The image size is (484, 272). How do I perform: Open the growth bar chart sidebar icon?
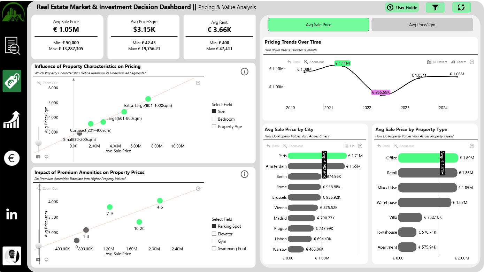tap(11, 120)
